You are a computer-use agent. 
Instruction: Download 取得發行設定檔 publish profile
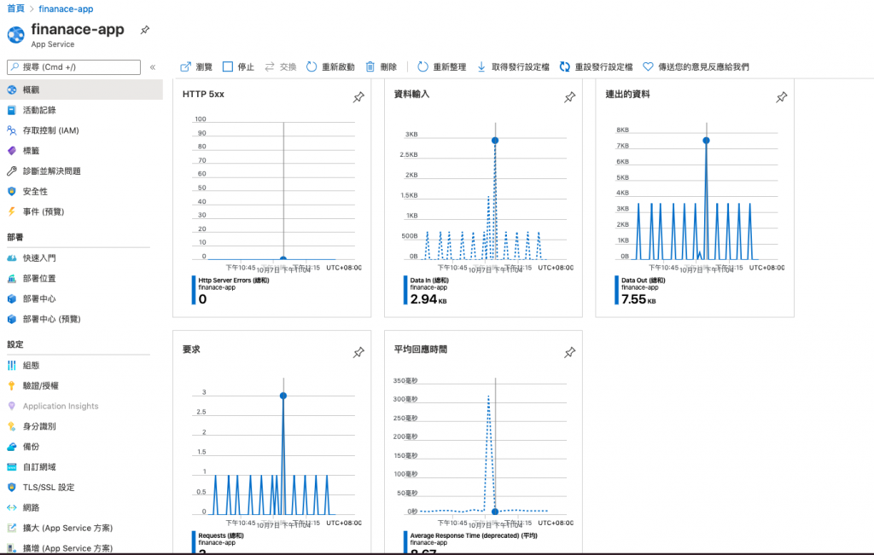(x=513, y=66)
